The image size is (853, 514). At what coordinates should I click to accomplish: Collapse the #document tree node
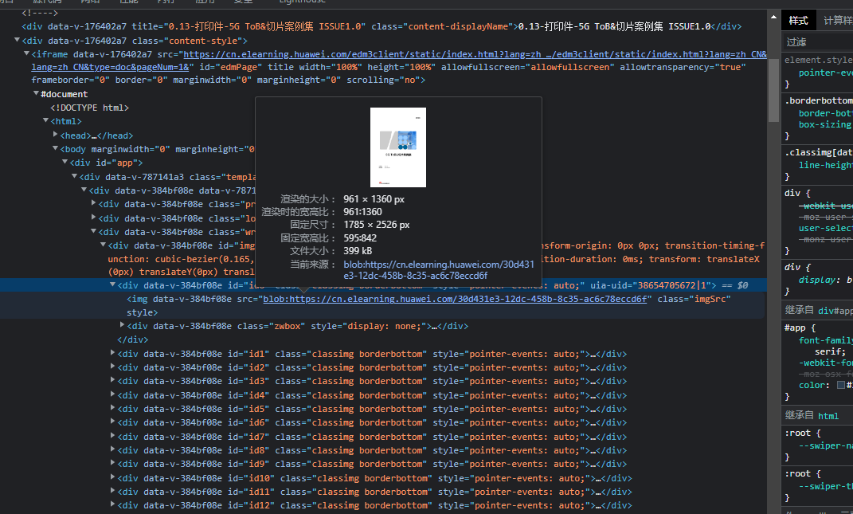(x=36, y=94)
